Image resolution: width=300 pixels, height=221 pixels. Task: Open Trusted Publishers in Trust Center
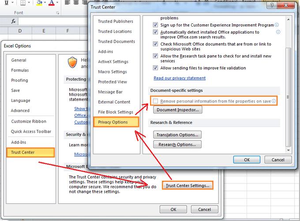116,22
